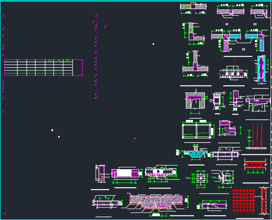
Task: Select the magenta-bordered schedule table
Action: tap(44, 67)
